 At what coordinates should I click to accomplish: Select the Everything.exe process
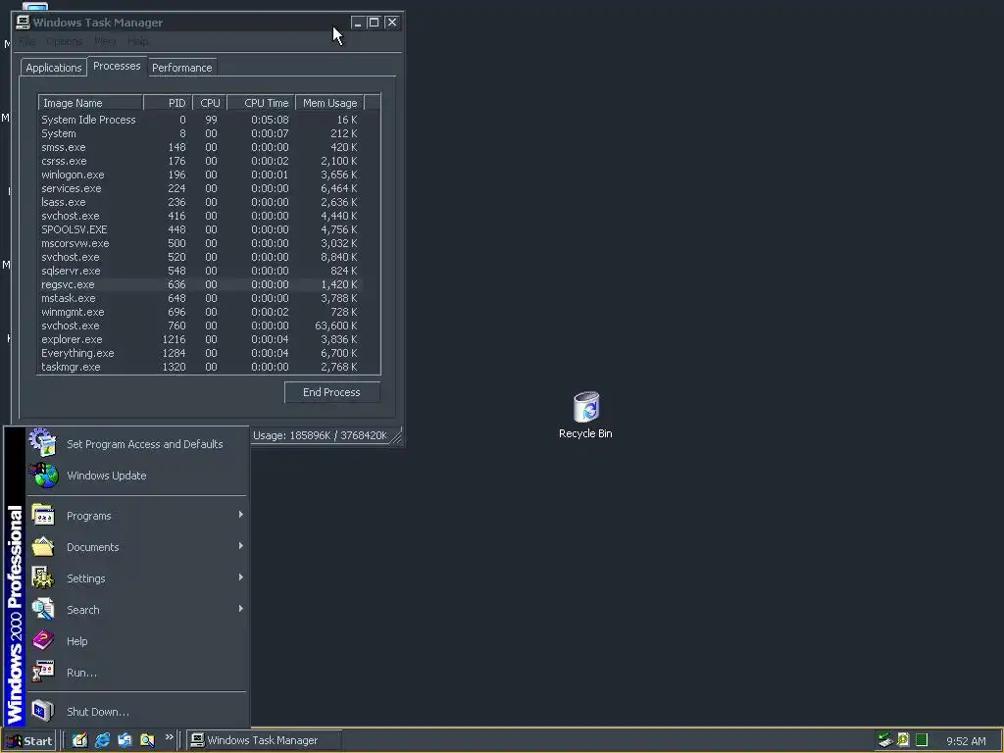[x=200, y=353]
